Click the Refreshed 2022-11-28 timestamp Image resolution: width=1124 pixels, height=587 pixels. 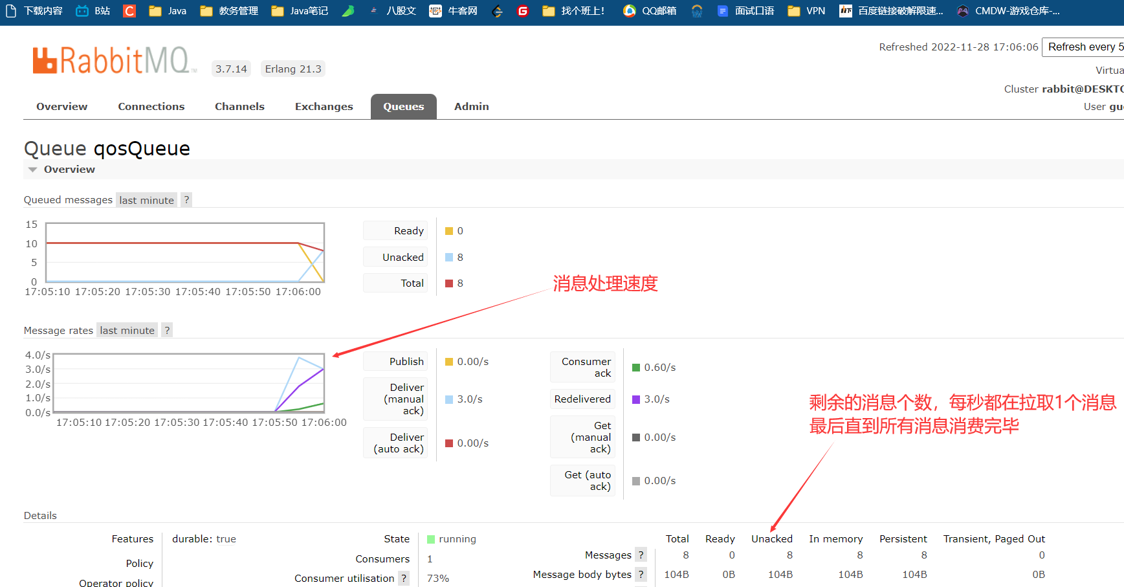[958, 47]
